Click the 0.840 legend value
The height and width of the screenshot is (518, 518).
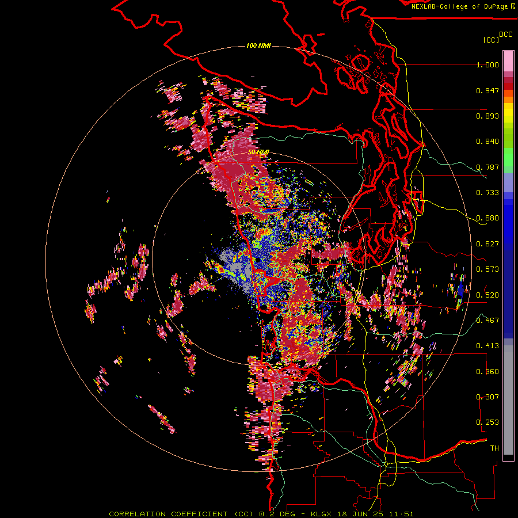(487, 142)
